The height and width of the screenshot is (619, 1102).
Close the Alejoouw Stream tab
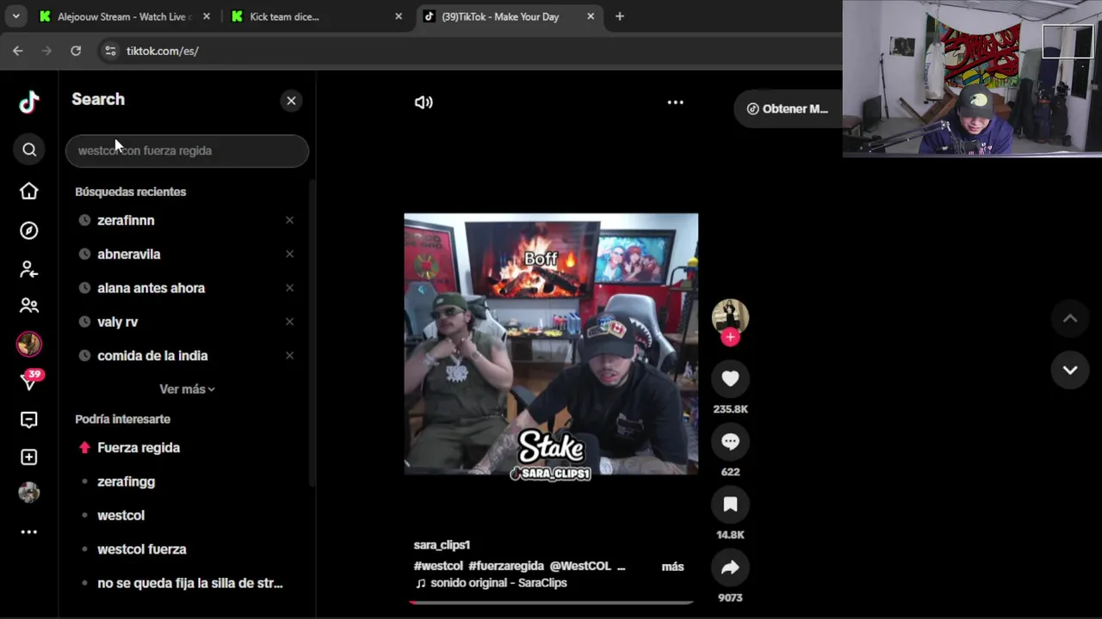(x=207, y=16)
